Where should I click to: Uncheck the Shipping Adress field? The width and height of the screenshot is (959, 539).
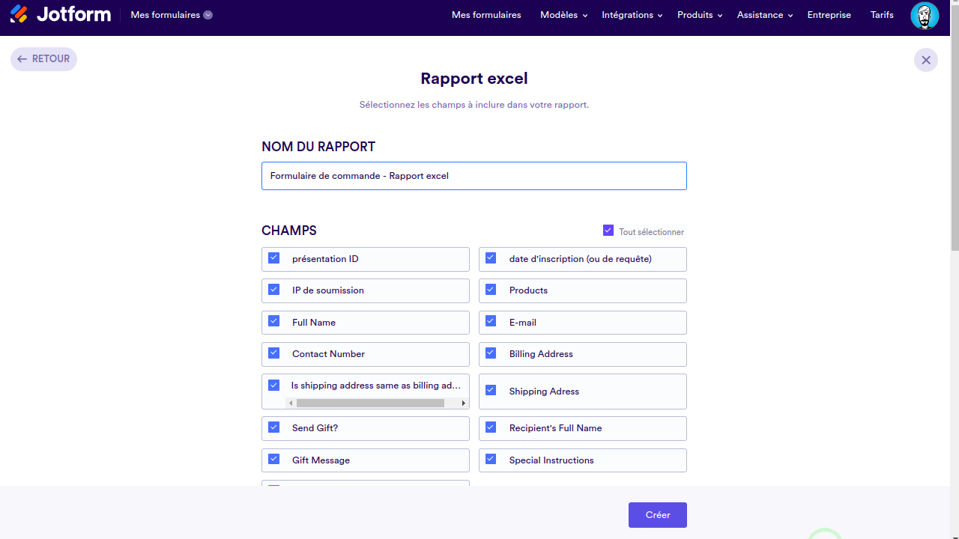coord(491,391)
